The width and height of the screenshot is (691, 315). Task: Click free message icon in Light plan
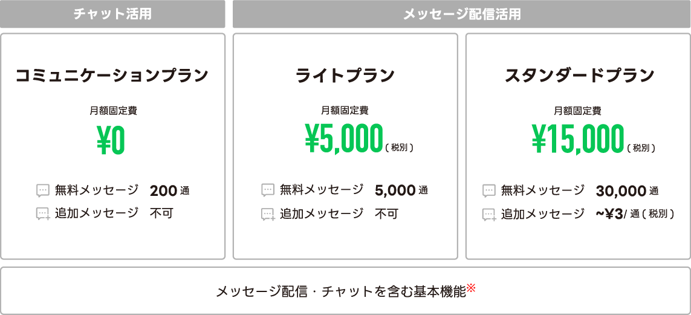tap(268, 190)
